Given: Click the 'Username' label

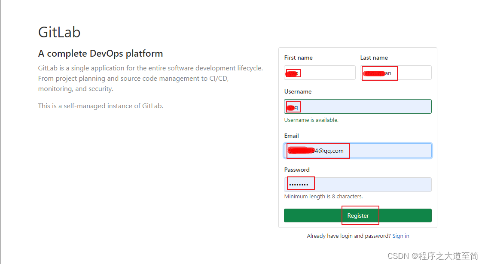Looking at the screenshot, I should point(298,91).
